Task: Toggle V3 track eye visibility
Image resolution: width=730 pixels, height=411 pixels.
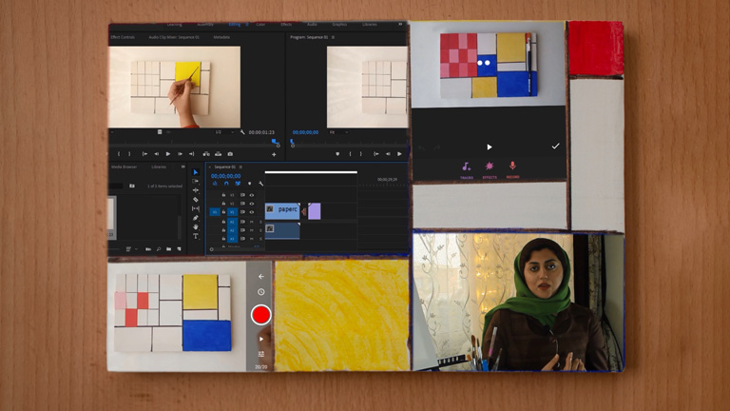Action: [x=251, y=195]
